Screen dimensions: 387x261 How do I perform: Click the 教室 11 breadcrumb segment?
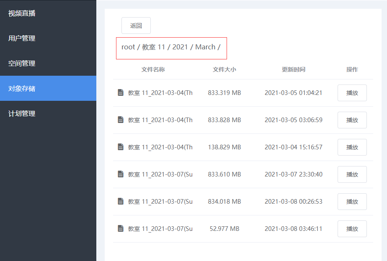click(x=153, y=47)
